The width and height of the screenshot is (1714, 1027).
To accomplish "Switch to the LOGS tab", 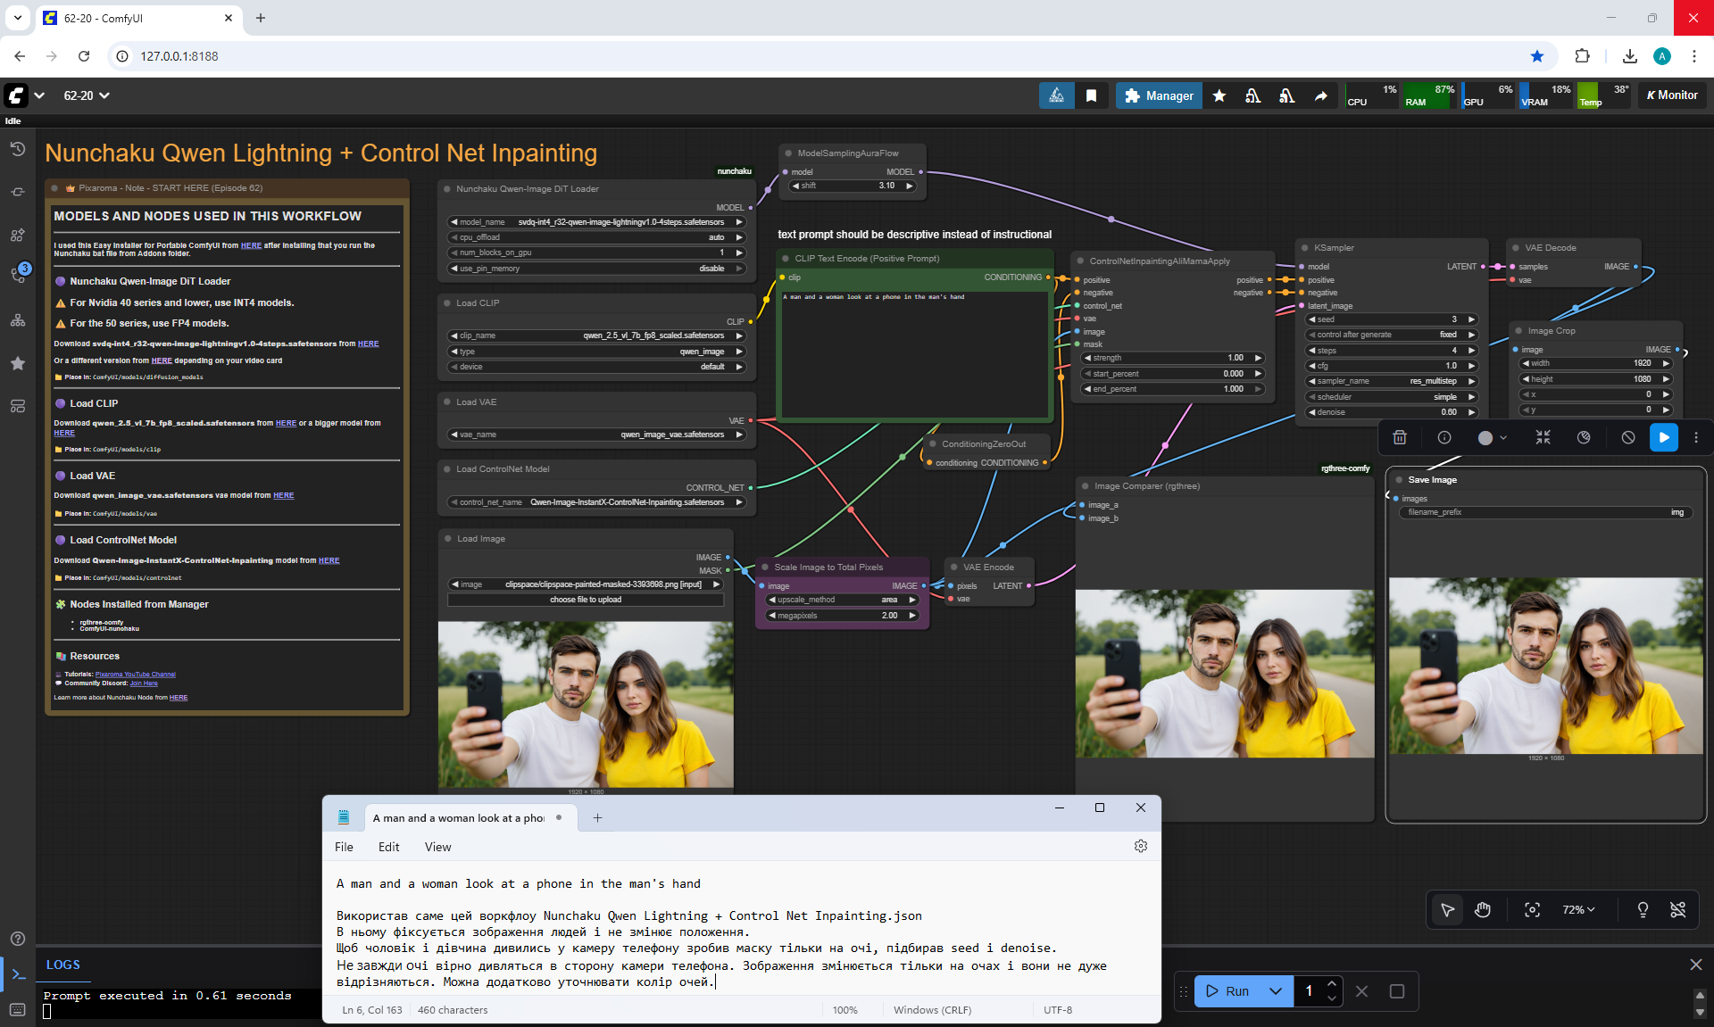I will click(x=62, y=965).
